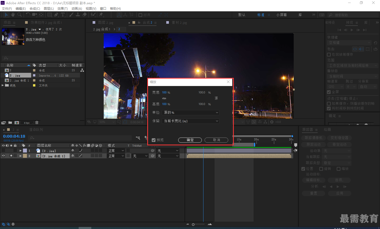This screenshot has height=229, width=380.
Task: Enable the 对齐 snapping checkbox
Action: (x=140, y=15)
